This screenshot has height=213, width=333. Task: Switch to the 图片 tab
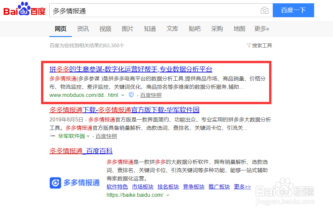coord(127,29)
